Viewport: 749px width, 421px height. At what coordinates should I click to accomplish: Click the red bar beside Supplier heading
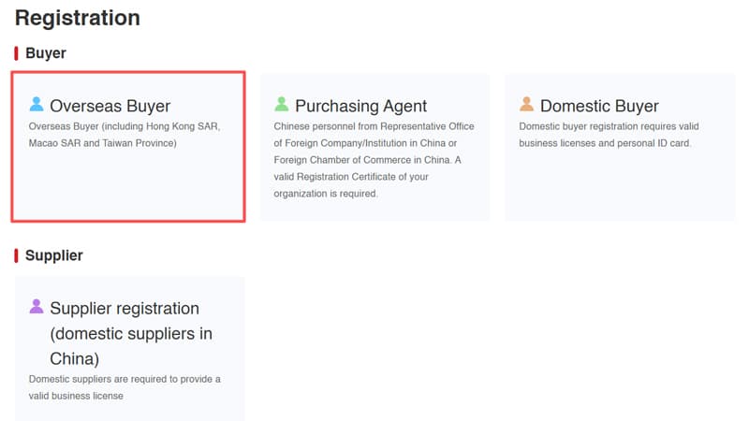[16, 255]
